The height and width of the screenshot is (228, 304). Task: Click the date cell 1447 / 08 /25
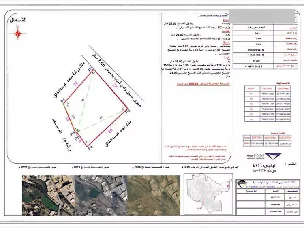point(253,66)
